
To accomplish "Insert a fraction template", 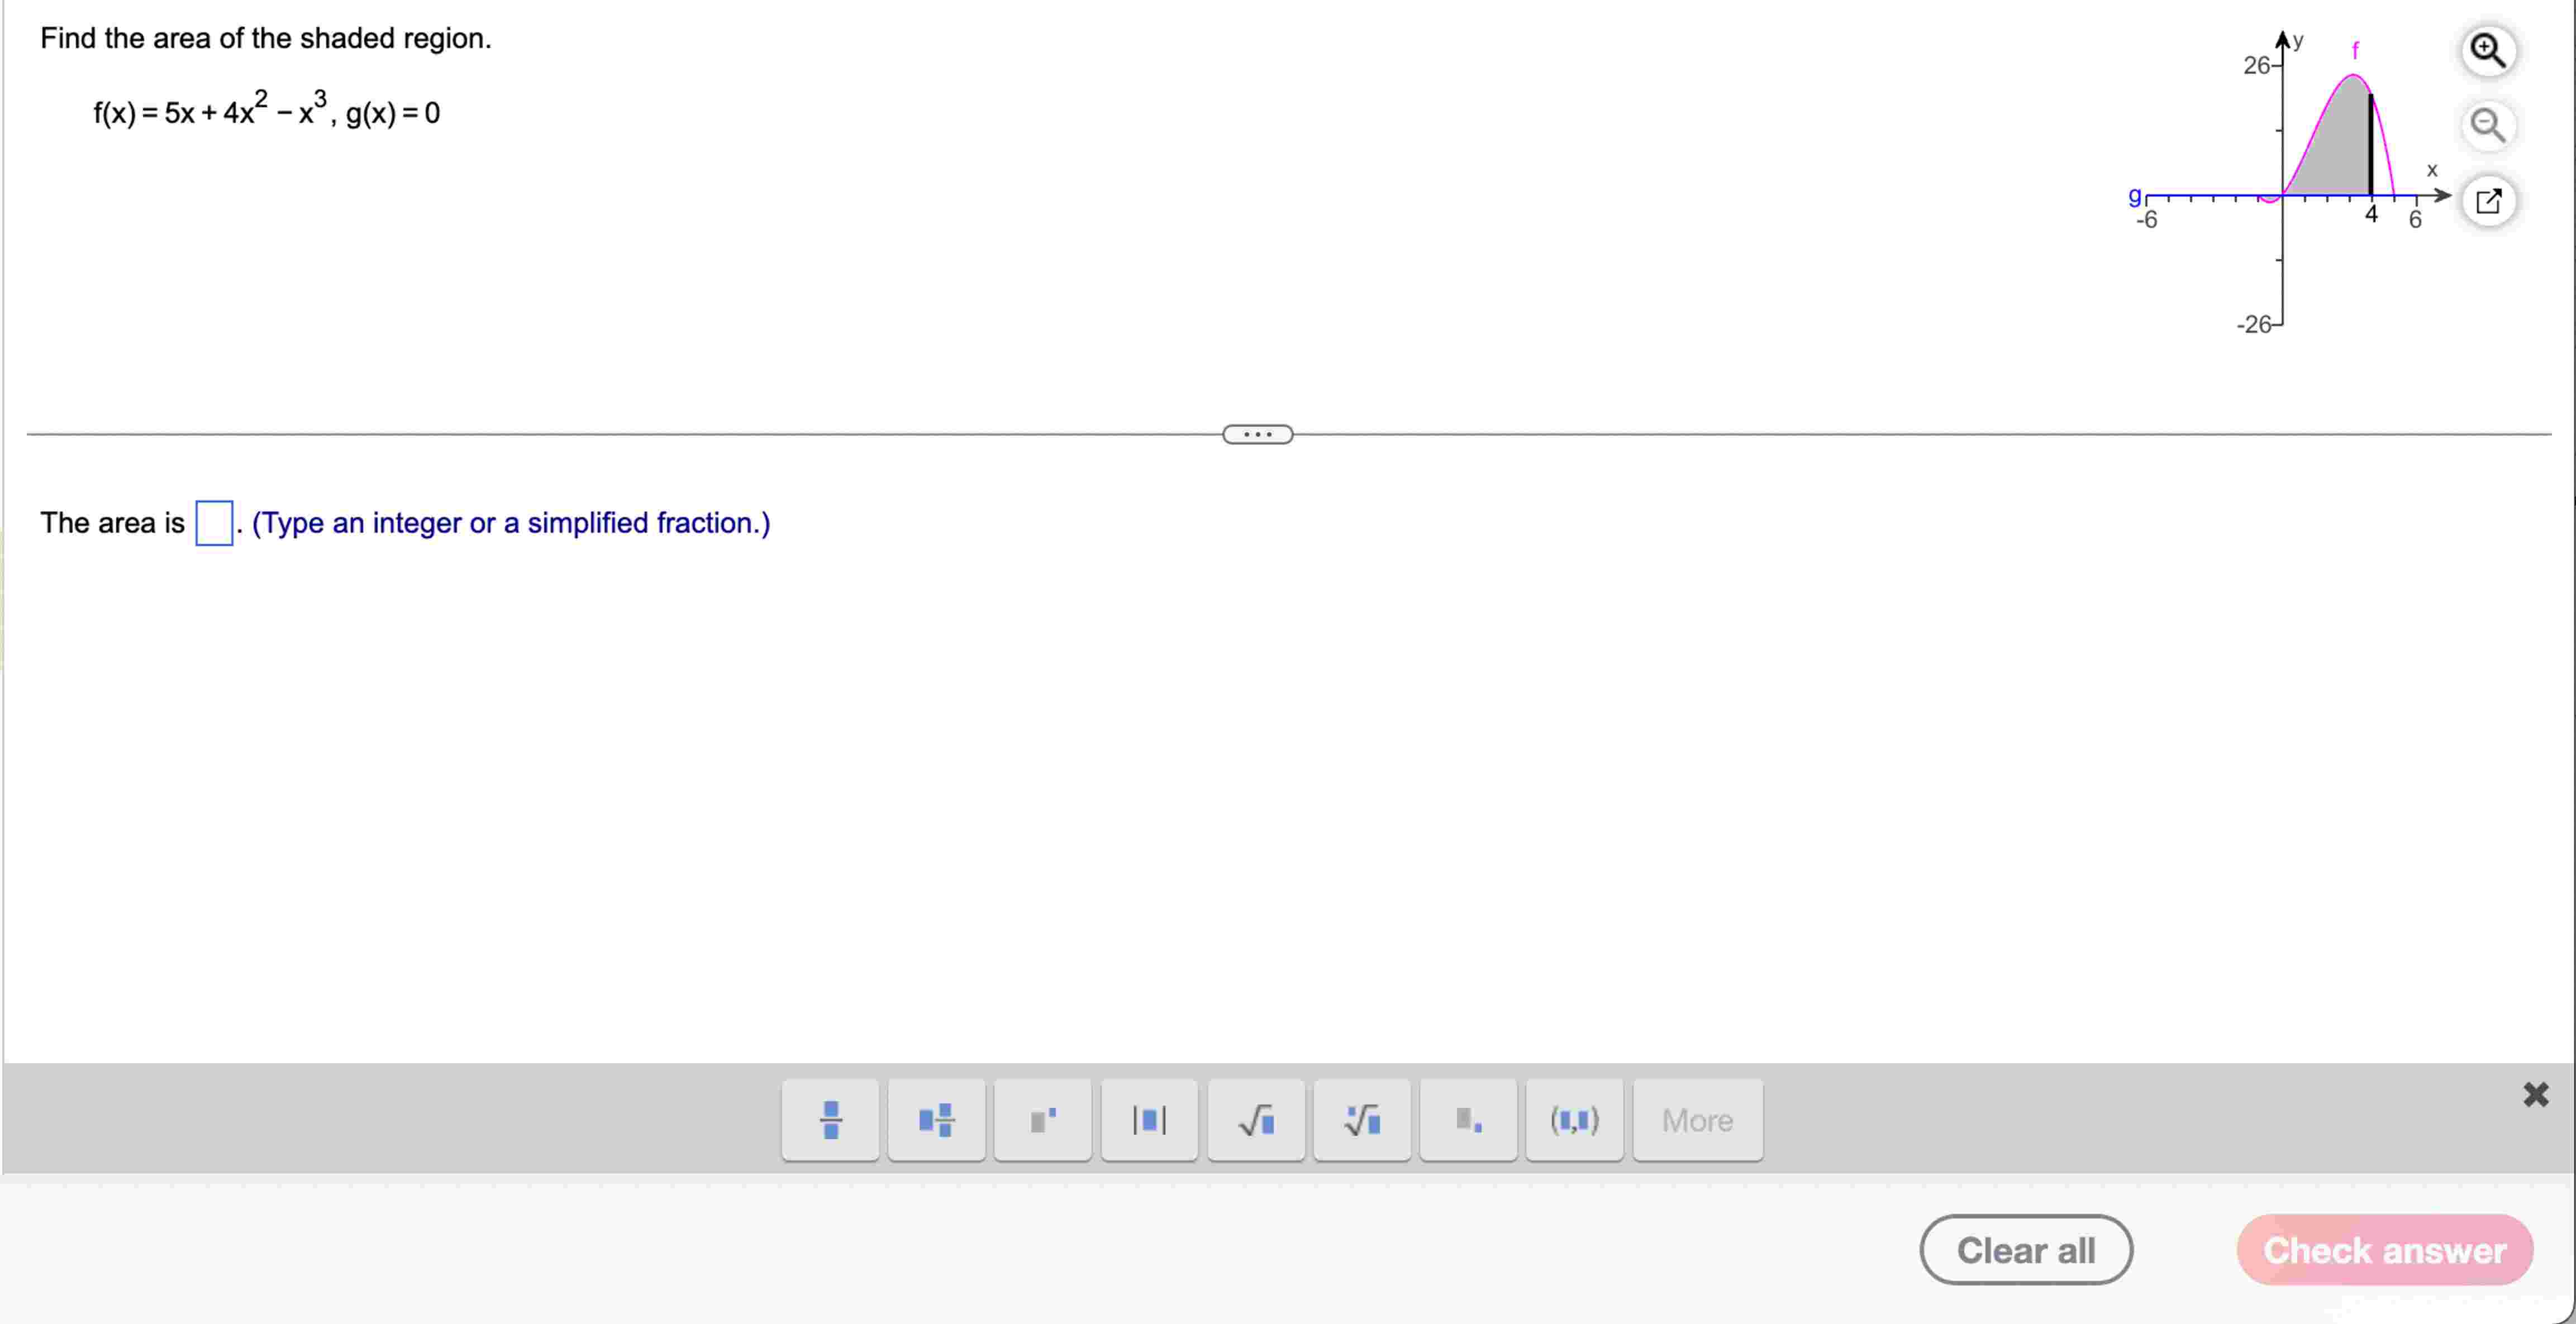I will point(830,1120).
